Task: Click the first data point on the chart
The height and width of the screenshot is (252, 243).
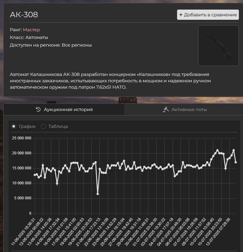Action: (35, 175)
